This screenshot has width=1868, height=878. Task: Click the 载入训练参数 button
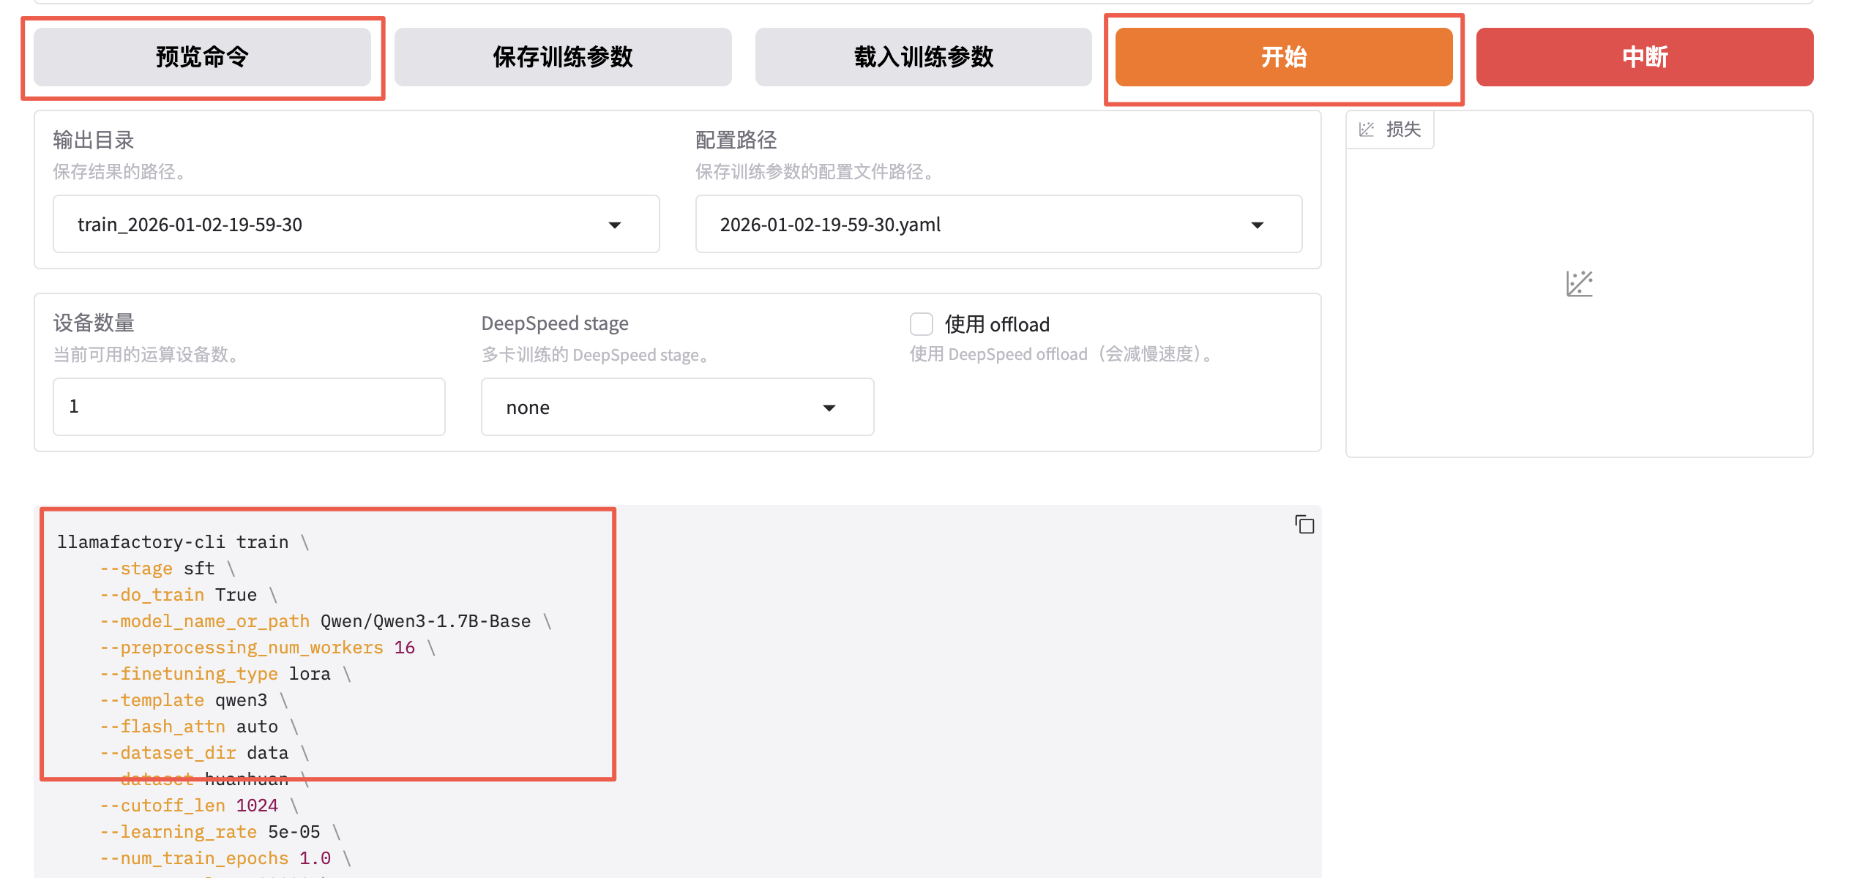[923, 57]
